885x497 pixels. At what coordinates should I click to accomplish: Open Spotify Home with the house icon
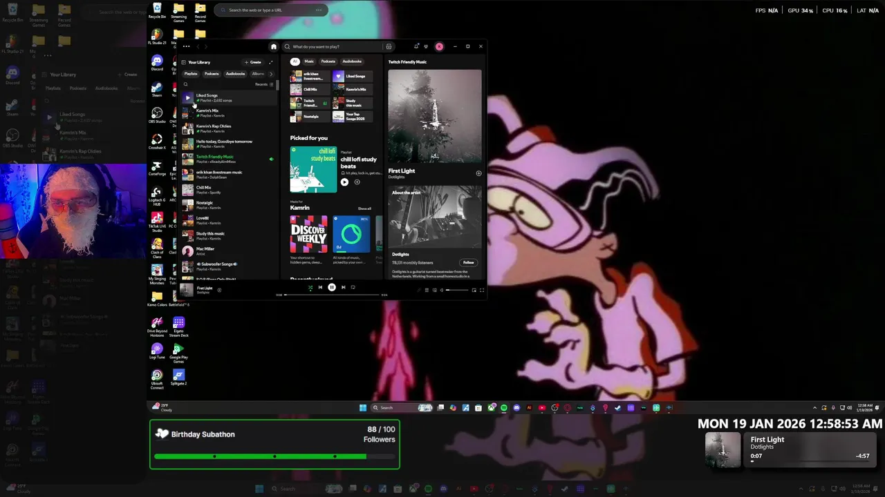click(274, 46)
